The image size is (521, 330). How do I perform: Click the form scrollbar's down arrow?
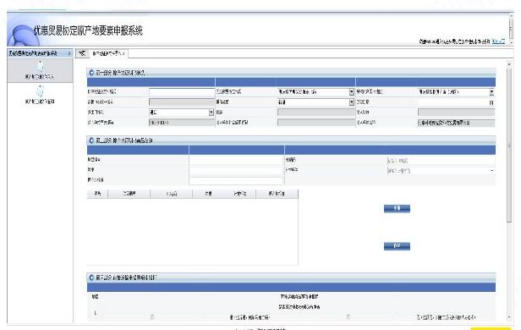point(509,317)
